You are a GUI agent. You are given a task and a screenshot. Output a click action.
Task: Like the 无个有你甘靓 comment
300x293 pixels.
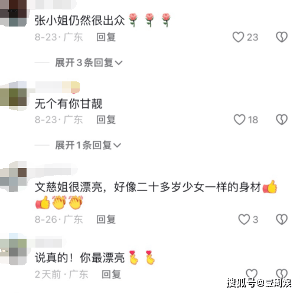click(239, 120)
